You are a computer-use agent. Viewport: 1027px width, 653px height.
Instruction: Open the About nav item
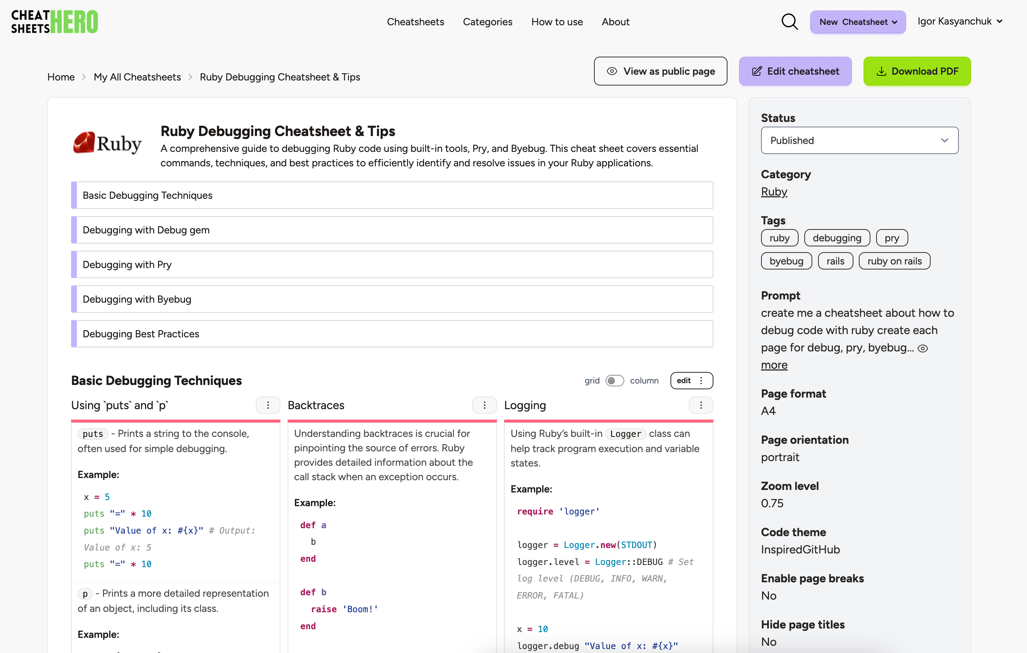click(x=615, y=22)
